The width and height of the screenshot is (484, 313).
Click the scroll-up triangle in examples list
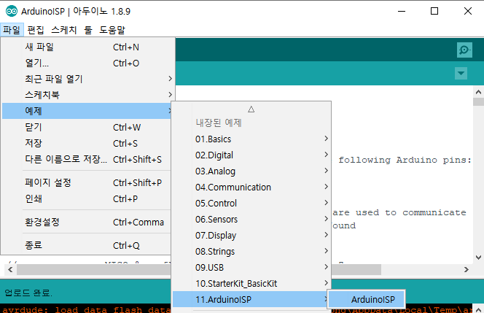(251, 109)
